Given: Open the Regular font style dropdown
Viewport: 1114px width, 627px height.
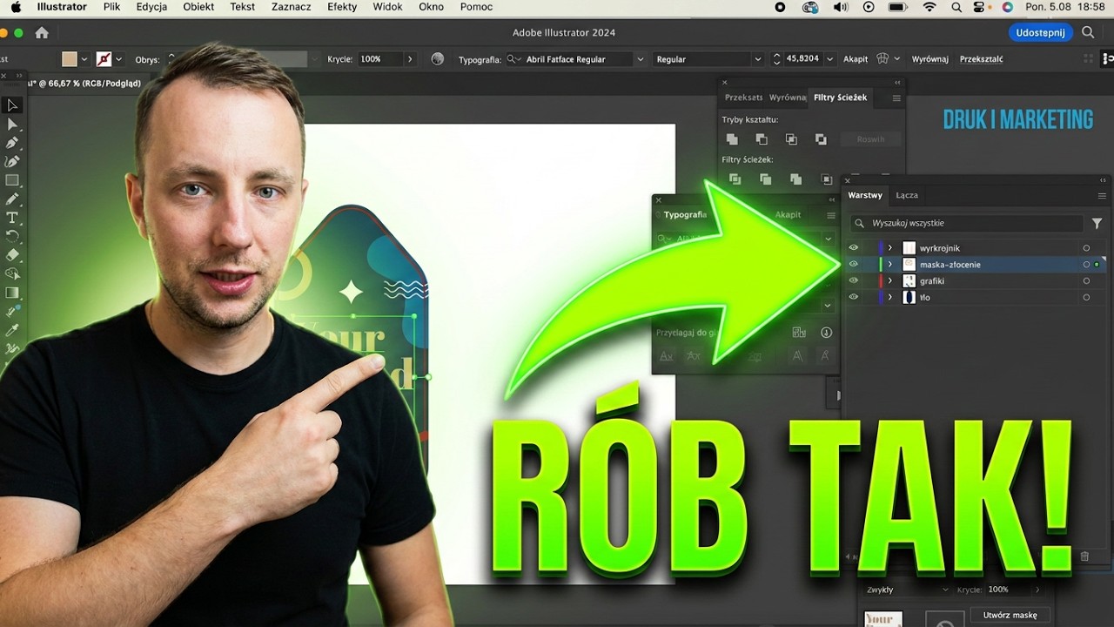Looking at the screenshot, I should (758, 59).
